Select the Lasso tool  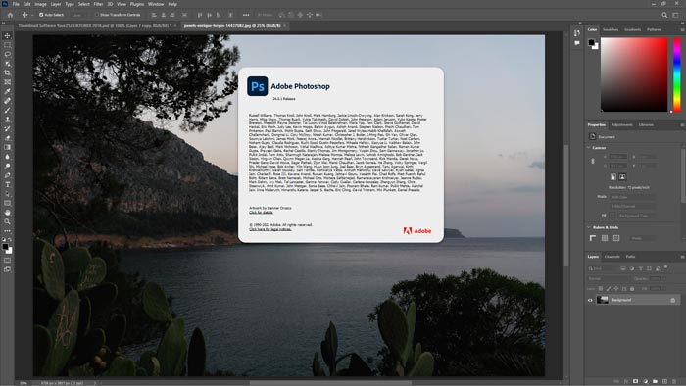[x=8, y=54]
